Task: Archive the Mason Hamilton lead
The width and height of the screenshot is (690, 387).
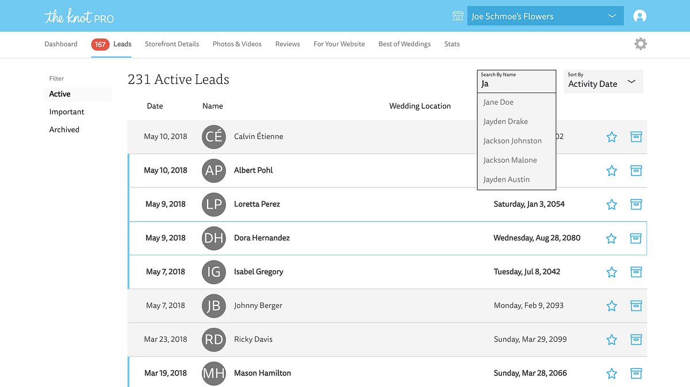Action: 636,373
